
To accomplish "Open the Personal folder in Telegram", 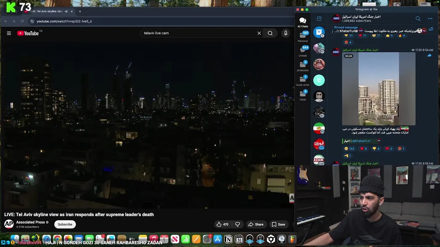I will (303, 37).
